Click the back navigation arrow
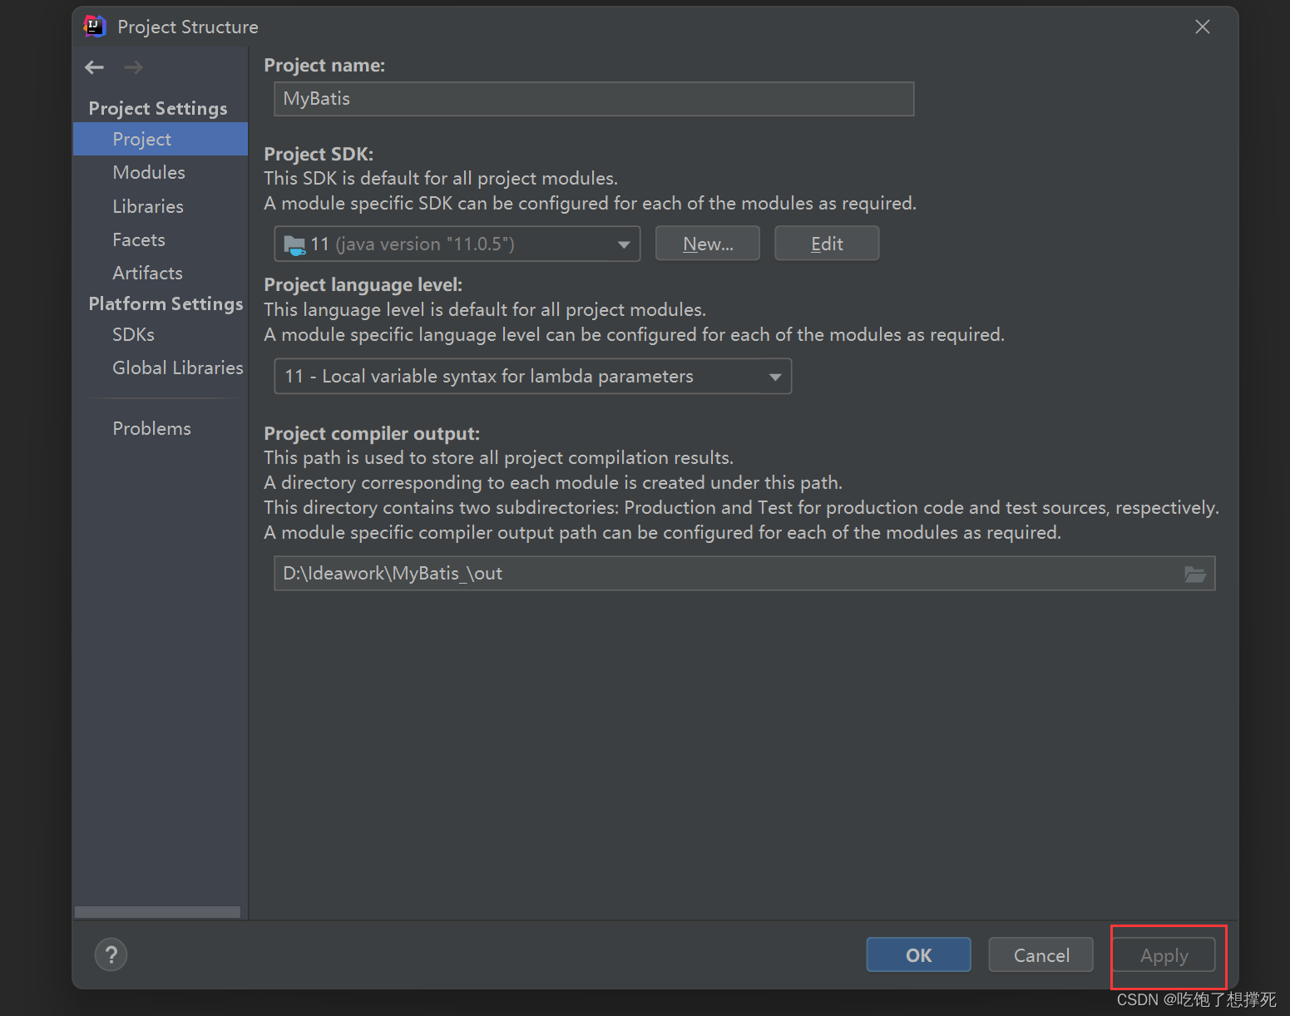The height and width of the screenshot is (1016, 1290). point(95,67)
